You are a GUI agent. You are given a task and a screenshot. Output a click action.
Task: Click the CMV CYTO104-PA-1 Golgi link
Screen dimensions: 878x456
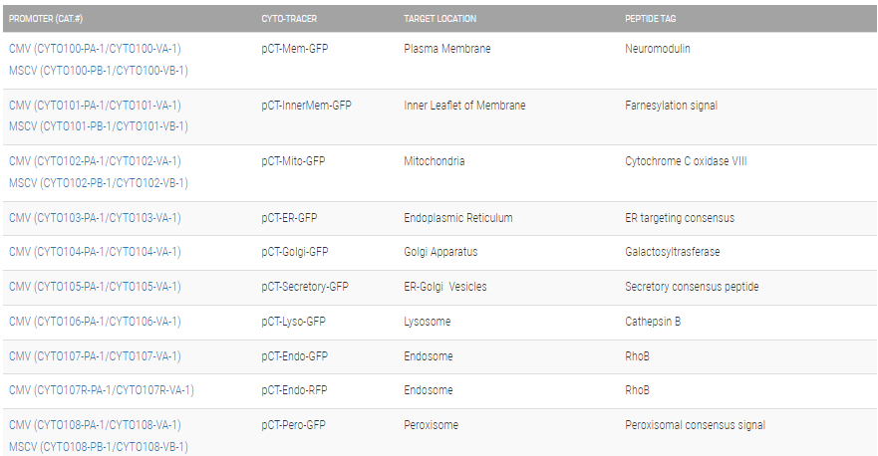[95, 253]
